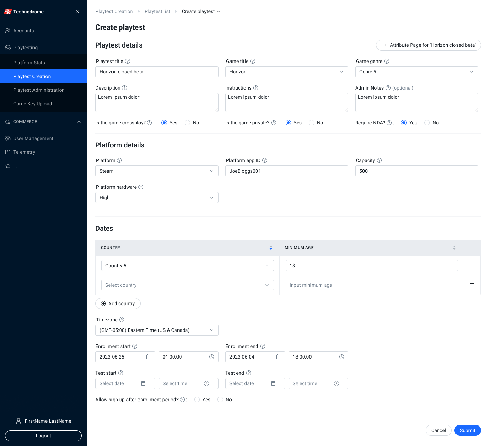Sort the Minimum Age column
Viewport: 489px width, 446px height.
click(x=454, y=248)
